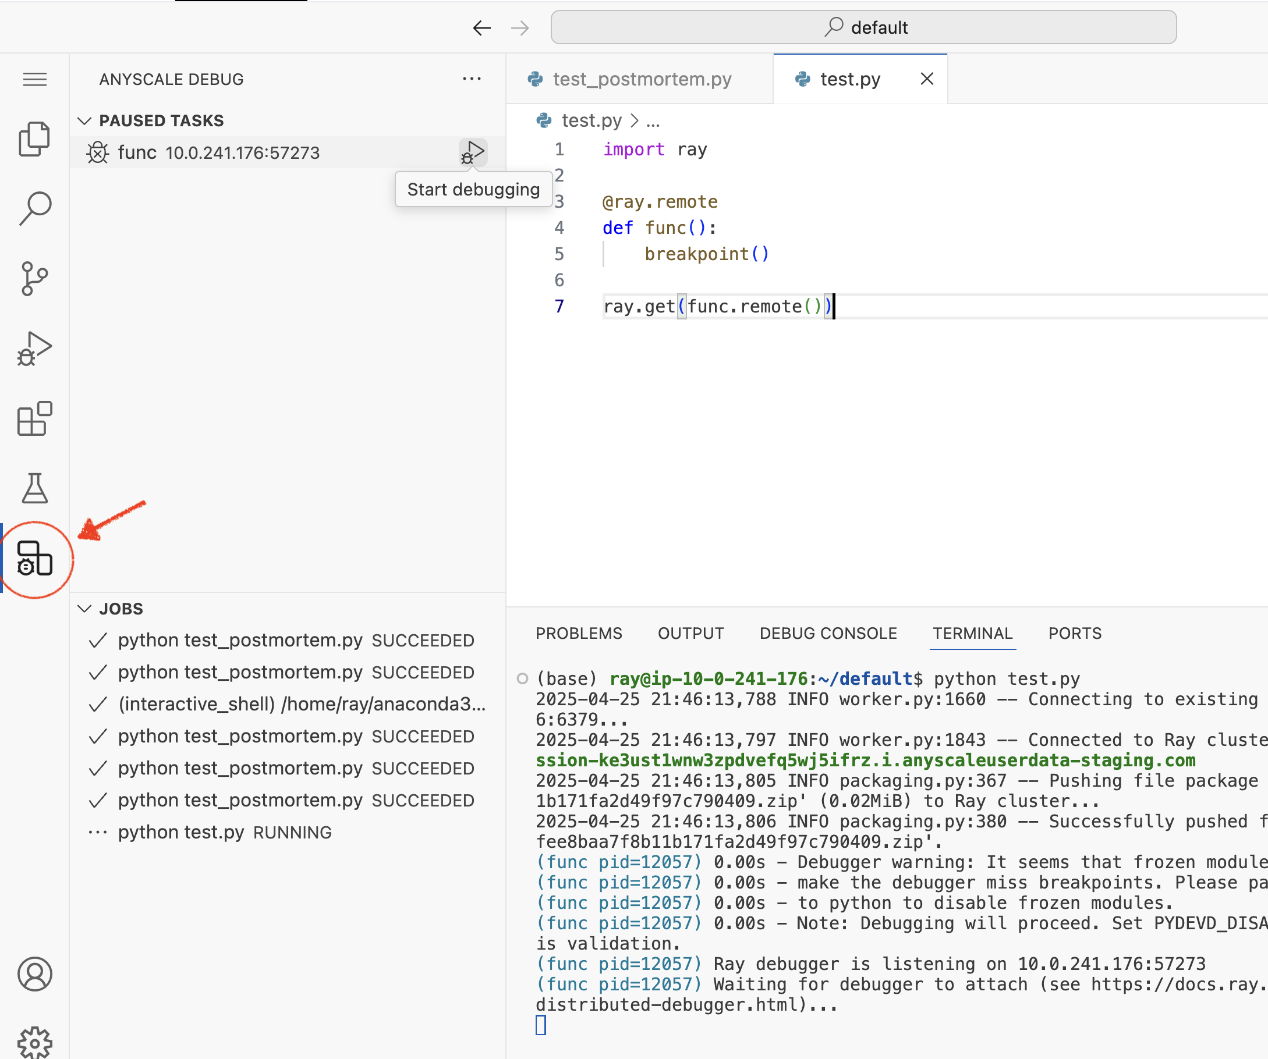1268x1059 pixels.
Task: Click the terminal cursor box at bottom
Action: tap(540, 1025)
